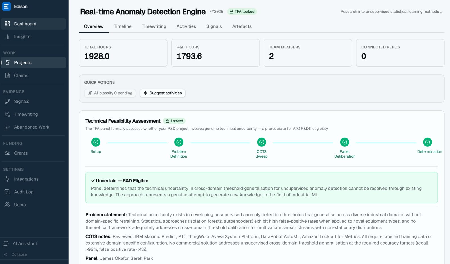Screen dimensions: 450x264
Task: Click the Technical Feasibility Assessment heading
Action: click(123, 121)
